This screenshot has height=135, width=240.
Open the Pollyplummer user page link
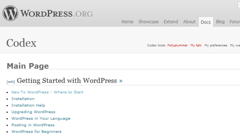177,45
